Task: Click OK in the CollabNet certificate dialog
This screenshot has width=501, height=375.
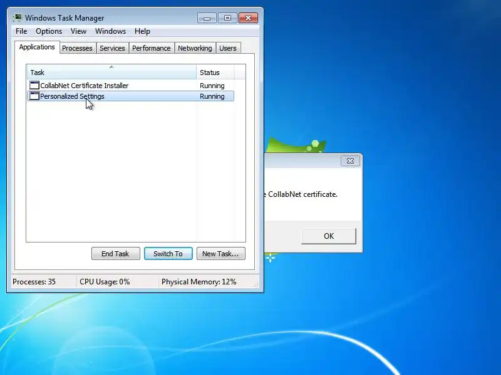Action: [x=328, y=236]
